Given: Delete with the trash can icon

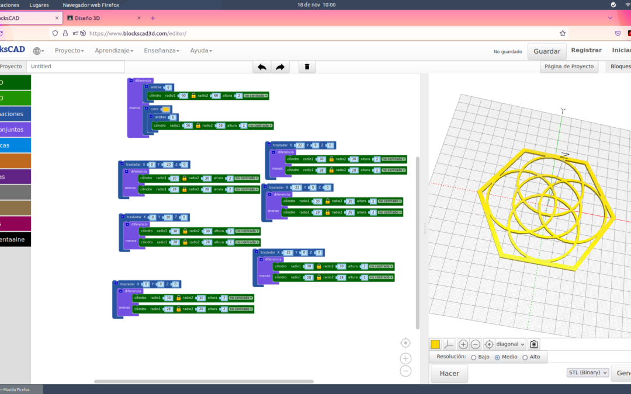Looking at the screenshot, I should [307, 67].
